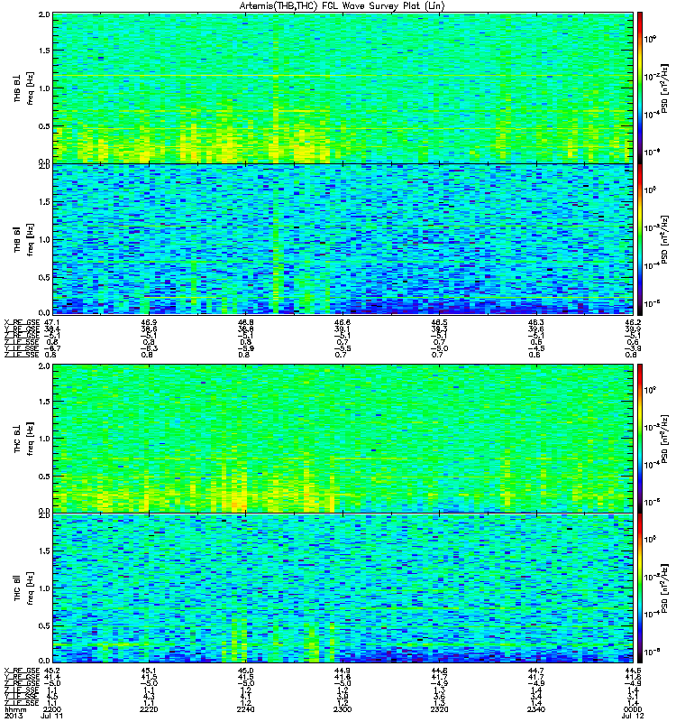Click the 2340 time tick label

(x=535, y=709)
